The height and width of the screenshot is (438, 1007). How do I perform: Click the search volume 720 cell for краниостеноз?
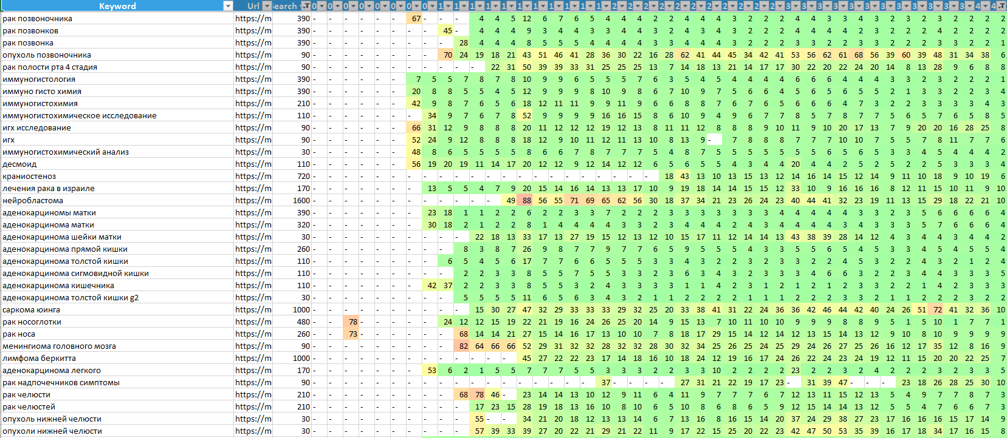pyautogui.click(x=304, y=177)
